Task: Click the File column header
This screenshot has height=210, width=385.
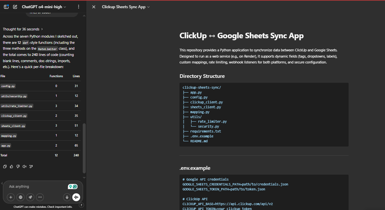Action: coord(3,76)
